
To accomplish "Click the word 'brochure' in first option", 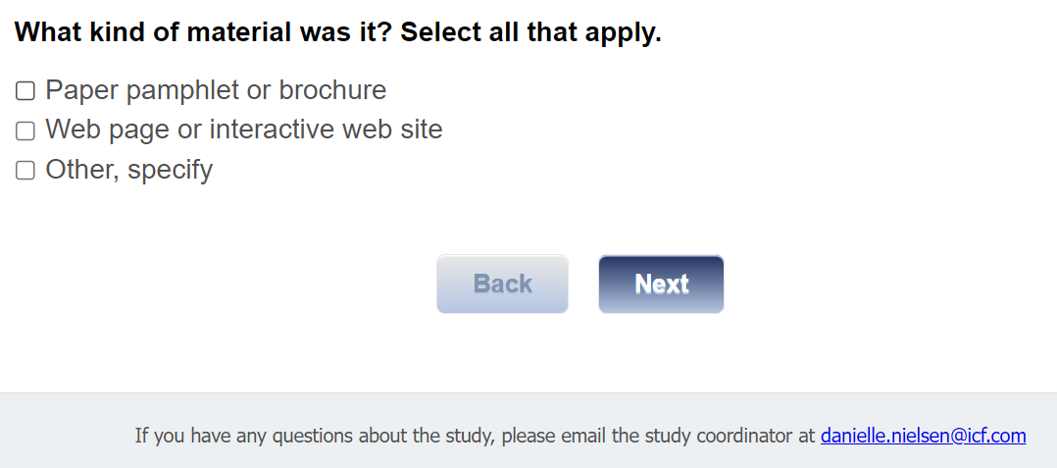I will coord(332,90).
